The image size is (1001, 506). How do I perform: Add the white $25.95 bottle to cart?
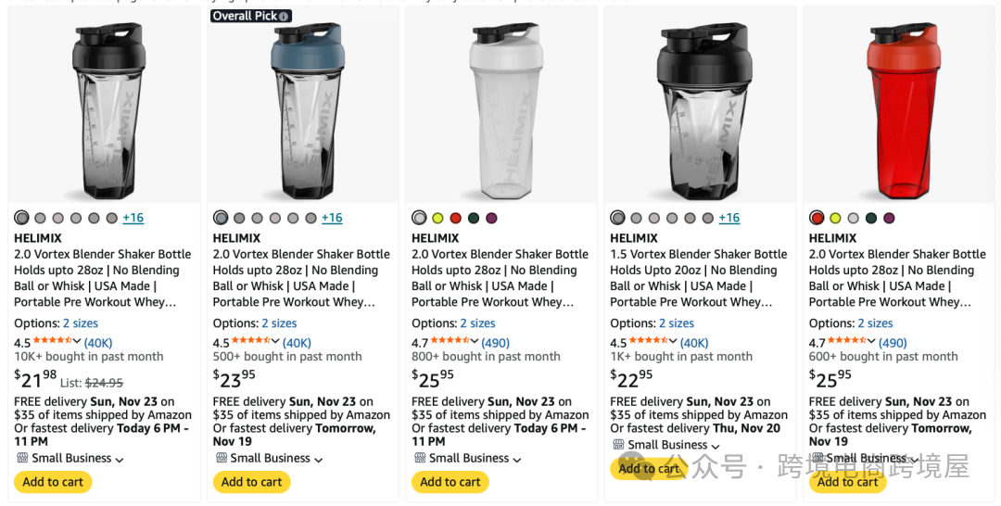(450, 482)
